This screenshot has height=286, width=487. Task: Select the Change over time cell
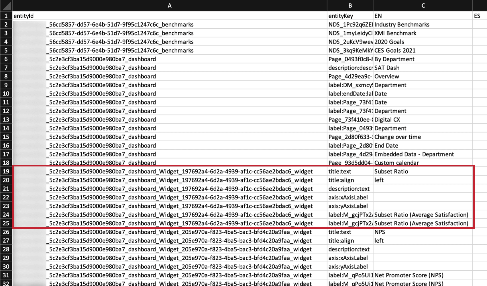(398, 137)
